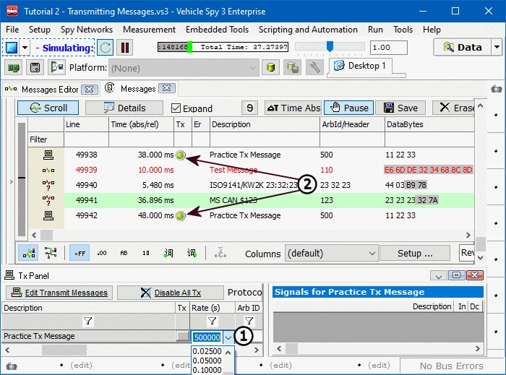Adjust the simulation speed slider
Screen dimensions: 506x375
point(330,47)
